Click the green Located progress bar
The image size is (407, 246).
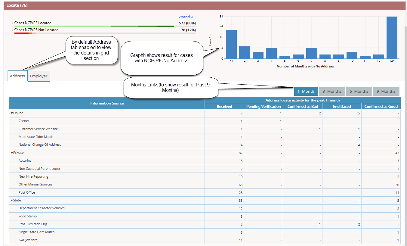tap(105, 26)
